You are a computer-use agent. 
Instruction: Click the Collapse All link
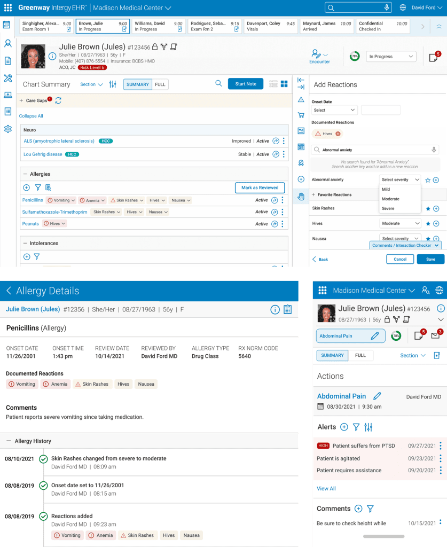[x=31, y=116]
